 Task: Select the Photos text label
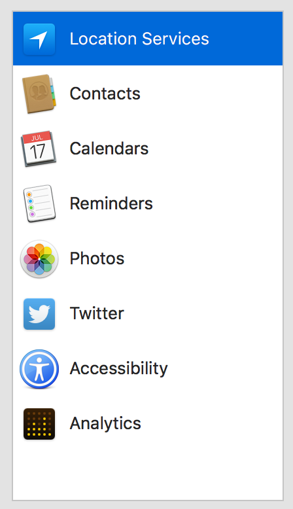click(97, 258)
